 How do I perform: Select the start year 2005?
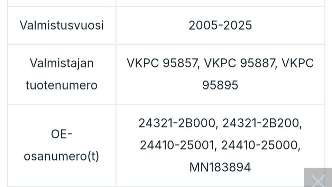pos(202,25)
